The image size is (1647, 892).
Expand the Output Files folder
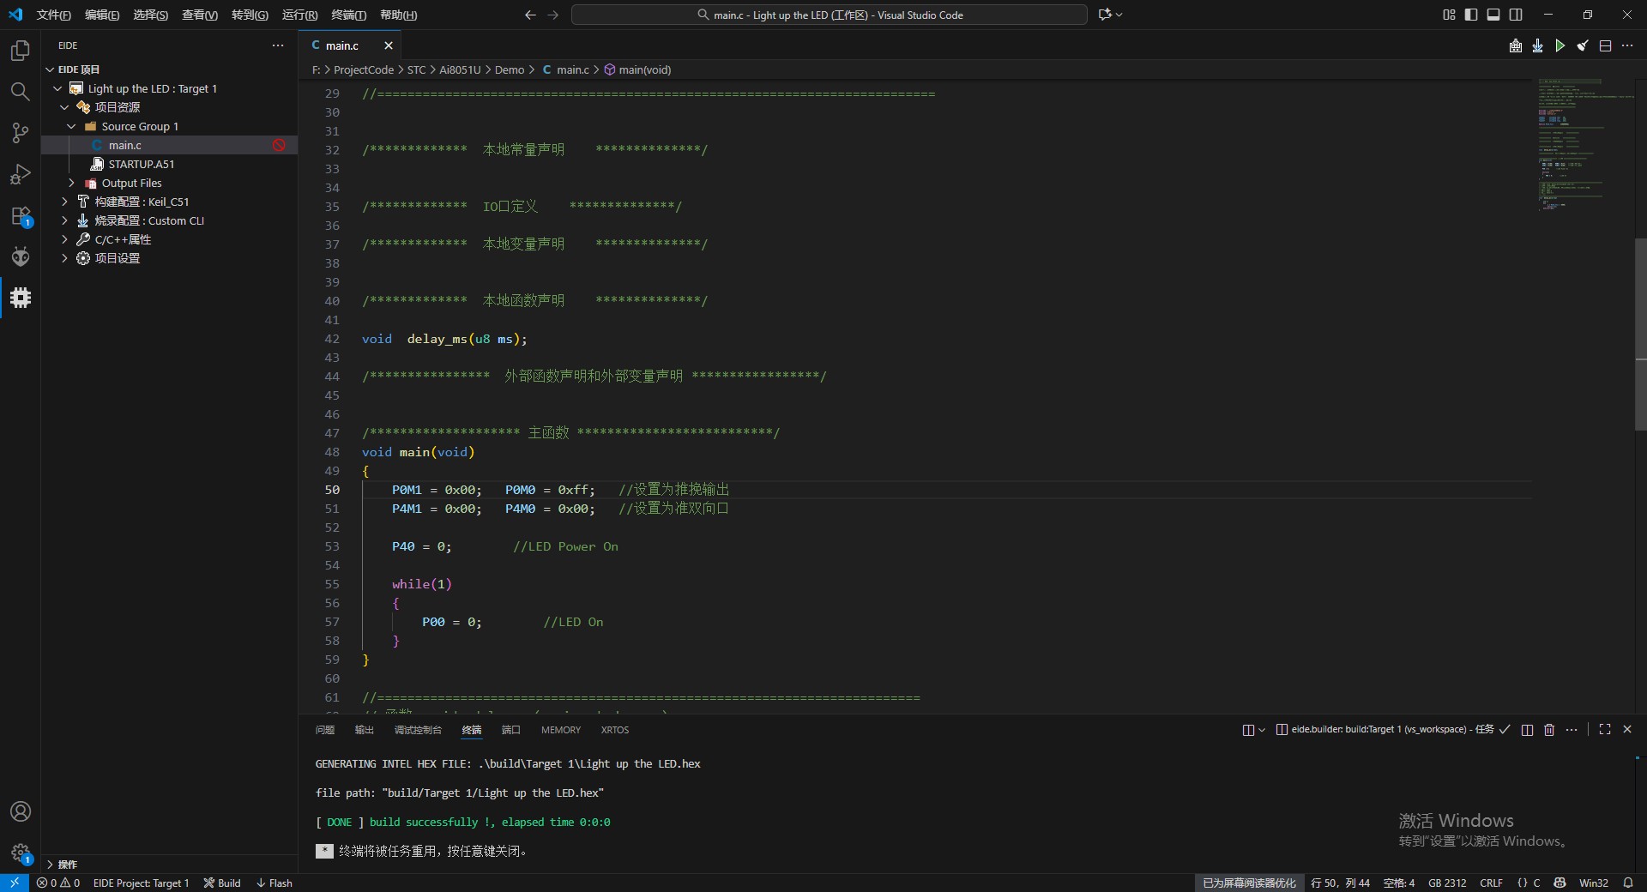(131, 183)
